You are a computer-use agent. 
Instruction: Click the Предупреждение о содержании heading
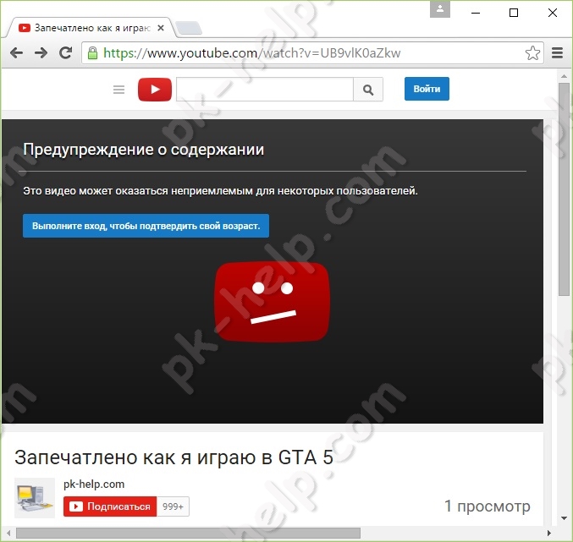[x=143, y=150]
